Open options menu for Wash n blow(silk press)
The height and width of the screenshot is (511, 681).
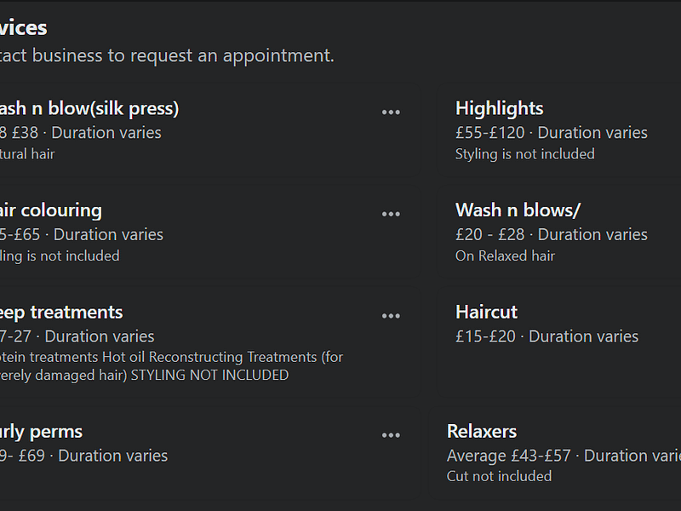391,112
